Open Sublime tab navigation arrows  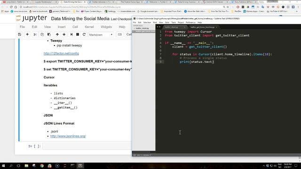(158, 27)
